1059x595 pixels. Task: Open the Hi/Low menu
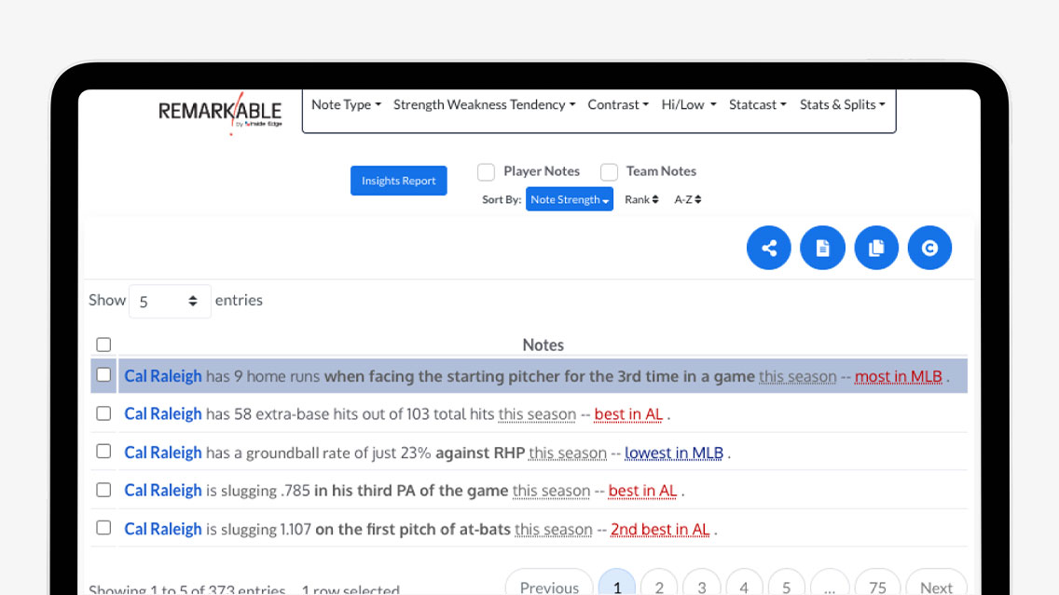688,105
